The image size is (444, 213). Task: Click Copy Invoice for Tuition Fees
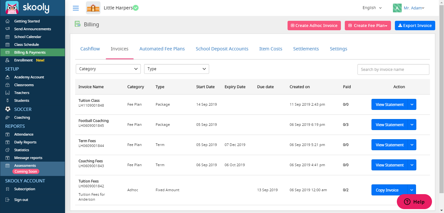[x=390, y=190]
